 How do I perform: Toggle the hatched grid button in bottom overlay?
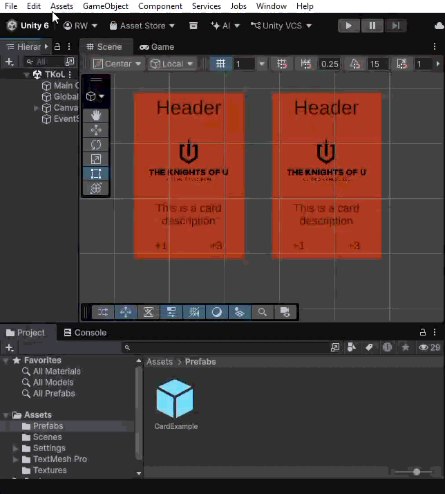[194, 312]
